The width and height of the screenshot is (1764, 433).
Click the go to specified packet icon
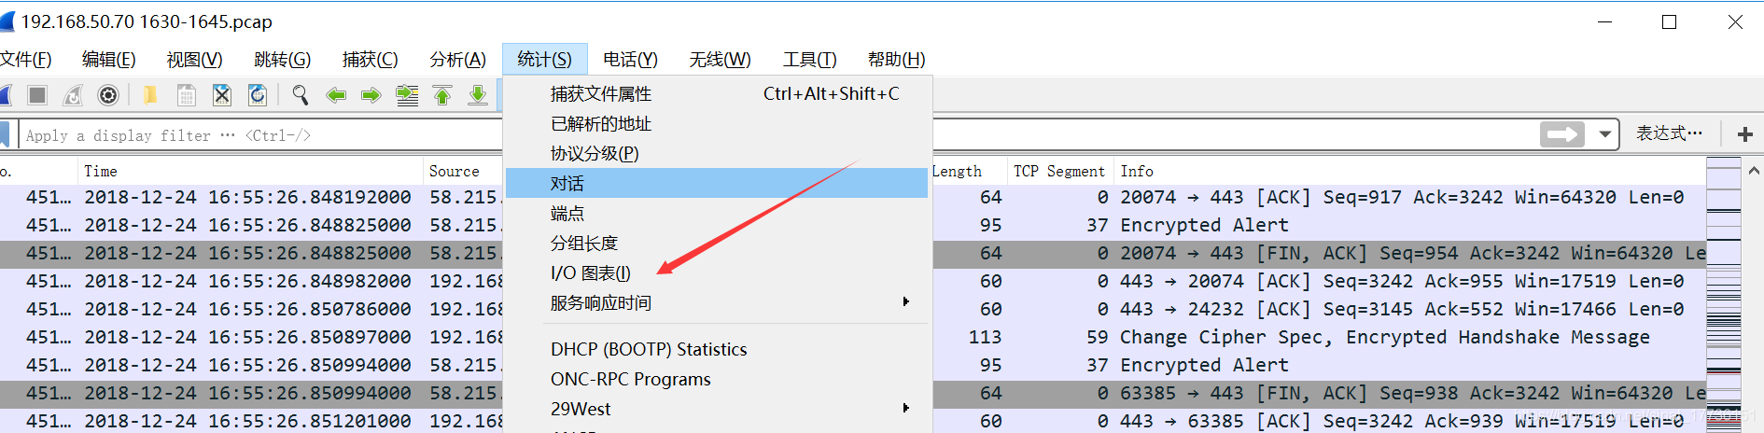pos(407,95)
